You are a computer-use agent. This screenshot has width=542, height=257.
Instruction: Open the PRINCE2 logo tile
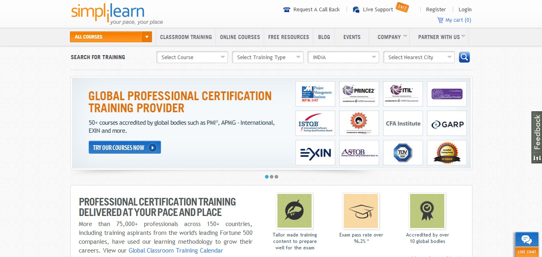coord(359,94)
